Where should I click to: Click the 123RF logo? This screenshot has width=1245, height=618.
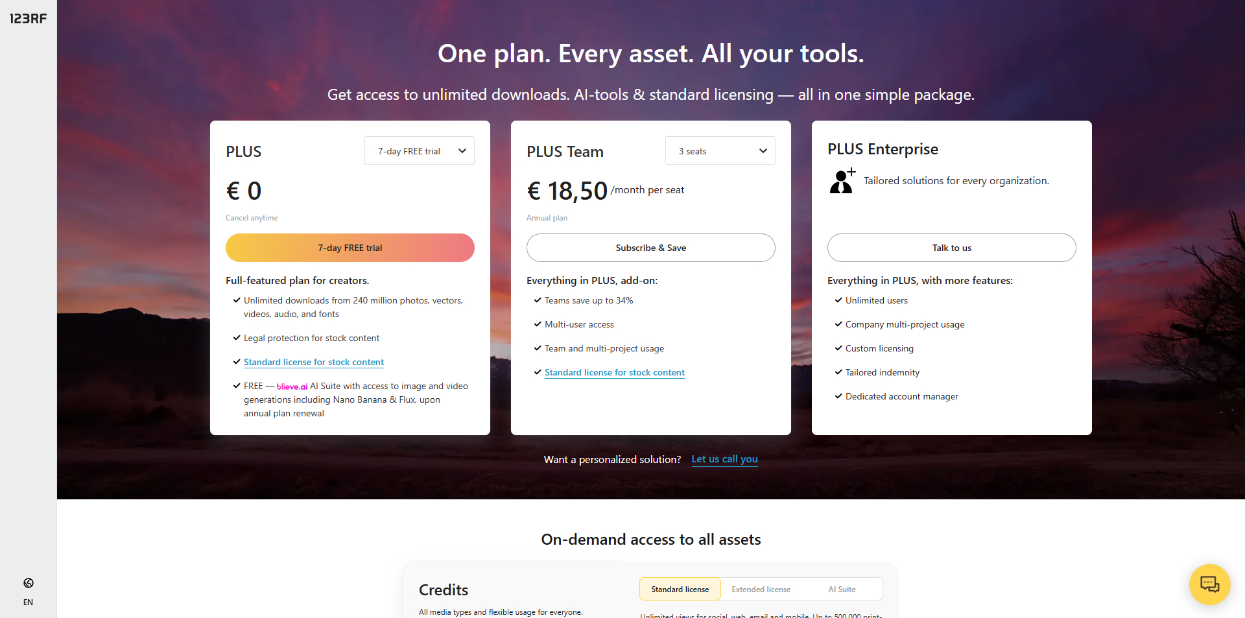pos(28,19)
